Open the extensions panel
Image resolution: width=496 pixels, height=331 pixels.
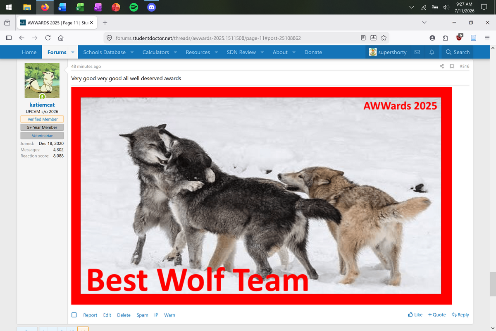tap(446, 38)
